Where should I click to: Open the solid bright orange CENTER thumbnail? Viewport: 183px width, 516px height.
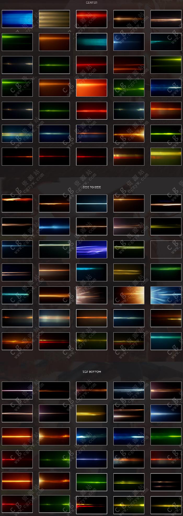pos(92,88)
